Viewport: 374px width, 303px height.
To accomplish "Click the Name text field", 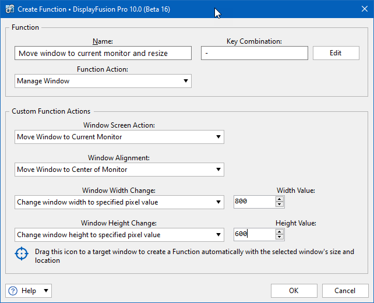I will pos(103,53).
